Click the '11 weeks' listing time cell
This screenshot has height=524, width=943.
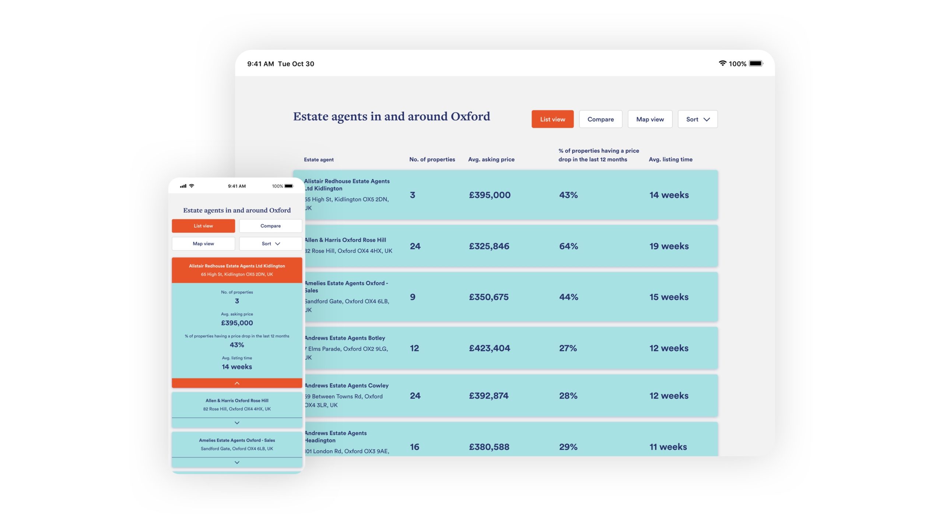click(x=668, y=447)
